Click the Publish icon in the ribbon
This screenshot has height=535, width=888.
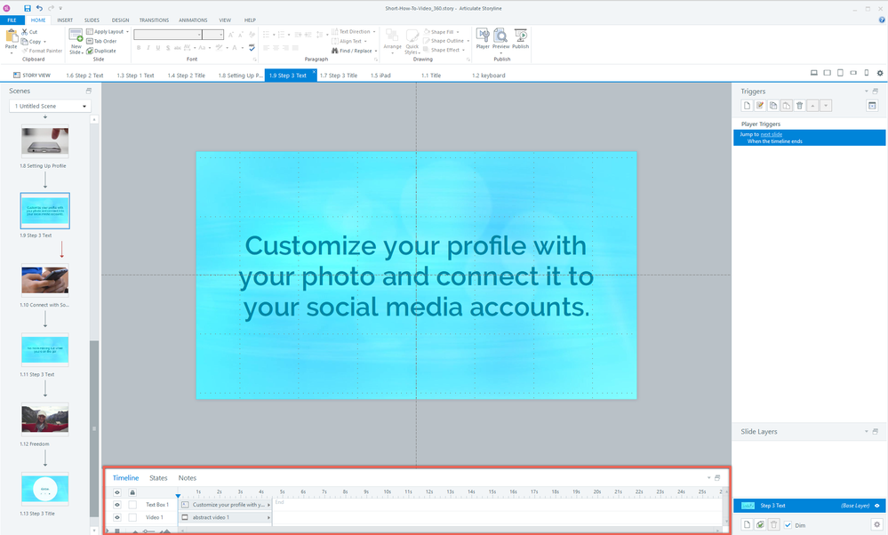pyautogui.click(x=520, y=36)
